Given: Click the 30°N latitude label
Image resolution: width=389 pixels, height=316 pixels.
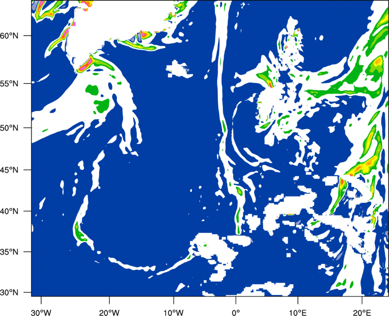Looking at the screenshot, I should pyautogui.click(x=9, y=293).
